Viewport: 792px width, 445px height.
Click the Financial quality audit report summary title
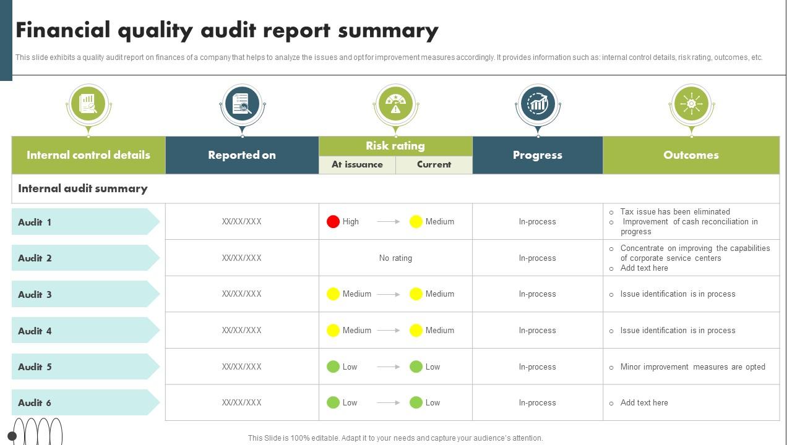click(227, 30)
